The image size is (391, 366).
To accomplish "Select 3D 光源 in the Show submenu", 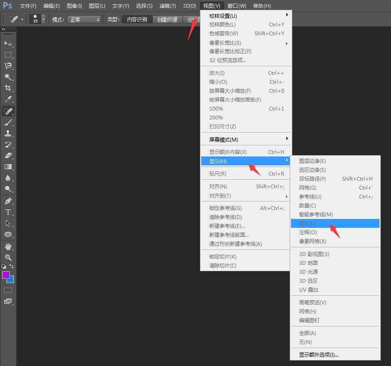I will point(309,272).
